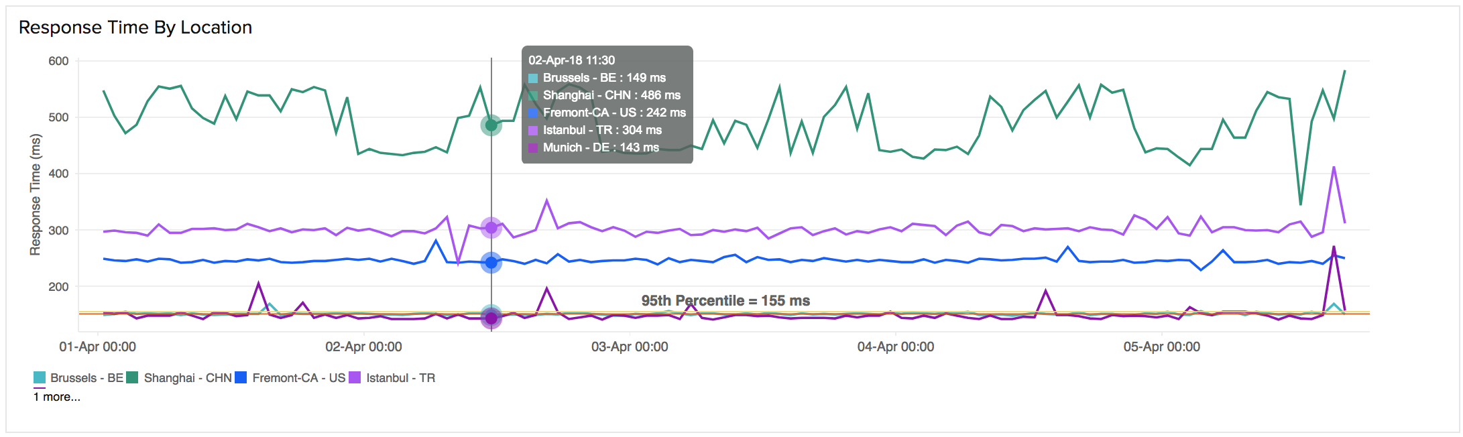Viewport: 1463px width, 437px height.
Task: Select the highlighted Munich data point marker
Action: [x=491, y=319]
